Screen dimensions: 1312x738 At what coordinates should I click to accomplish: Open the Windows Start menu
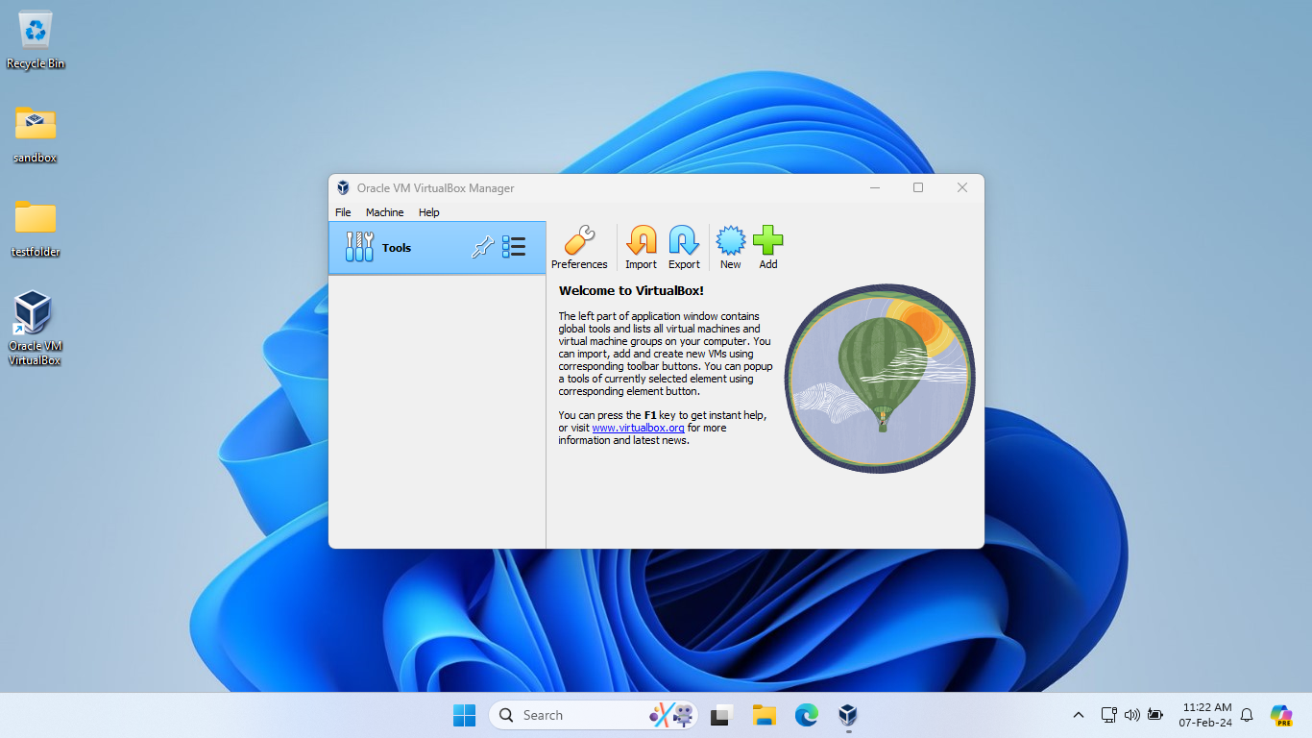(x=464, y=715)
